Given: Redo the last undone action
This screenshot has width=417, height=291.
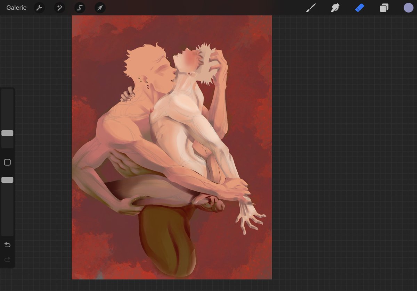Looking at the screenshot, I should [x=7, y=259].
